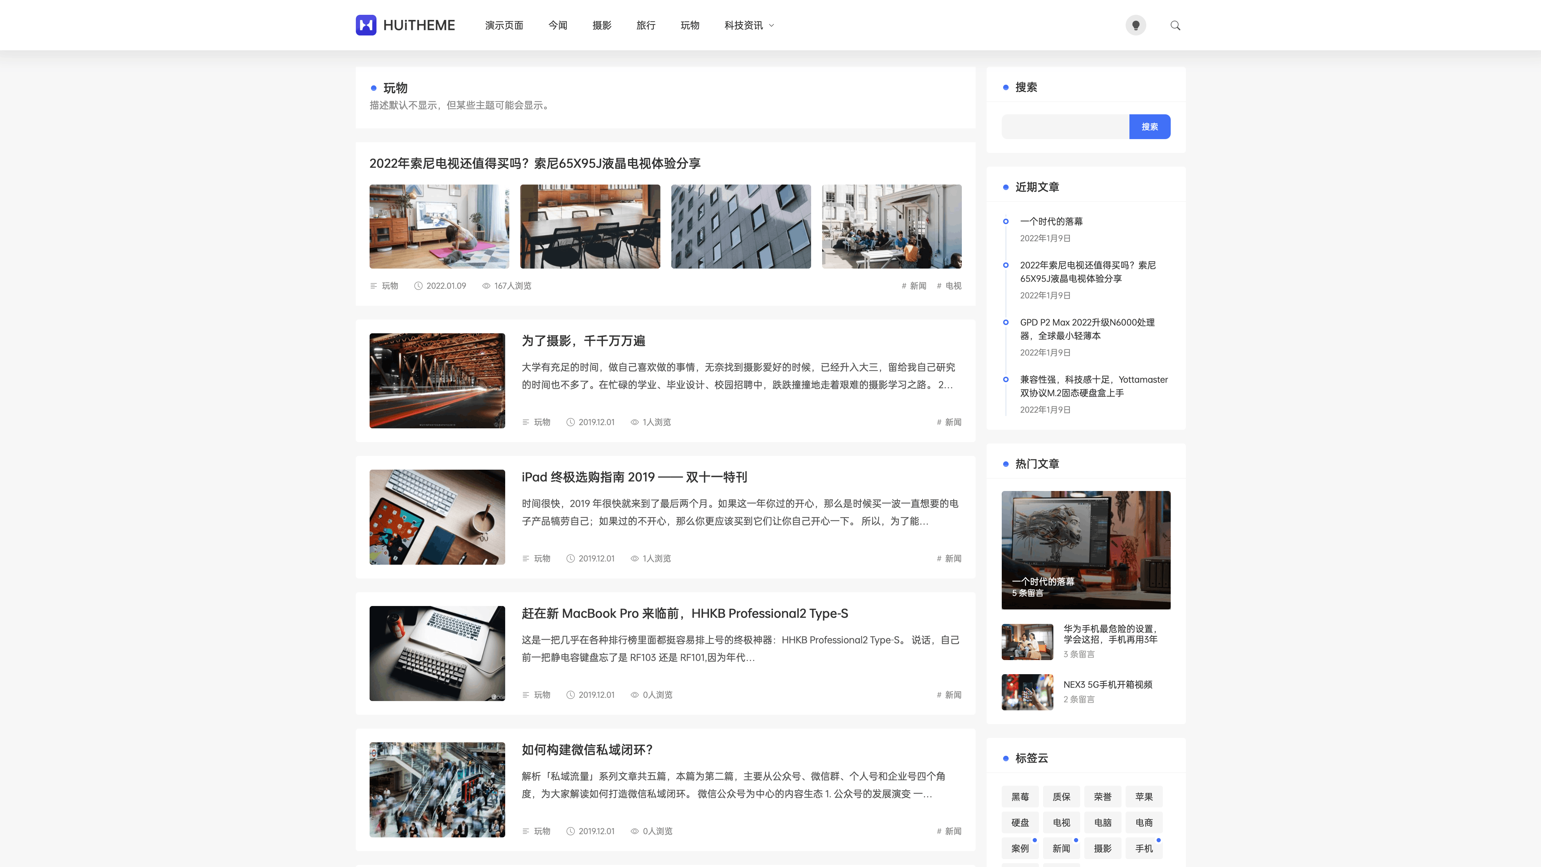
Task: Click 新闻 tag on 为了摄影 article
Action: click(949, 422)
